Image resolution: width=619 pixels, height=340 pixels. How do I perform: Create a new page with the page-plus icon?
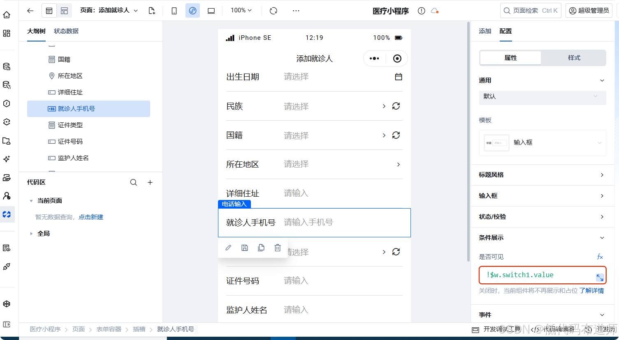pyautogui.click(x=152, y=10)
